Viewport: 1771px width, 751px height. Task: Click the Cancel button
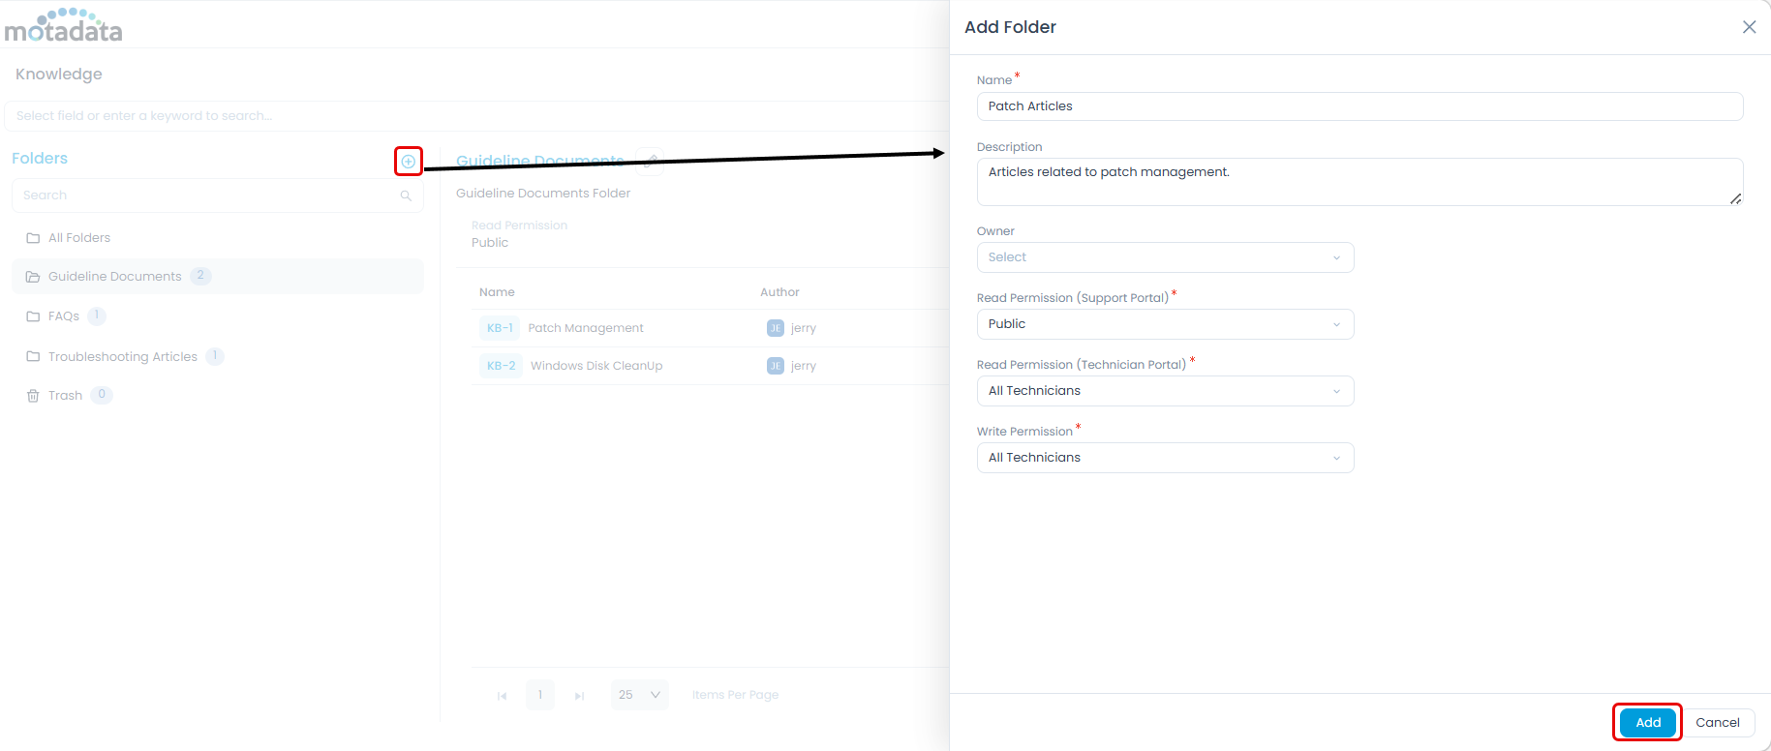1717,723
